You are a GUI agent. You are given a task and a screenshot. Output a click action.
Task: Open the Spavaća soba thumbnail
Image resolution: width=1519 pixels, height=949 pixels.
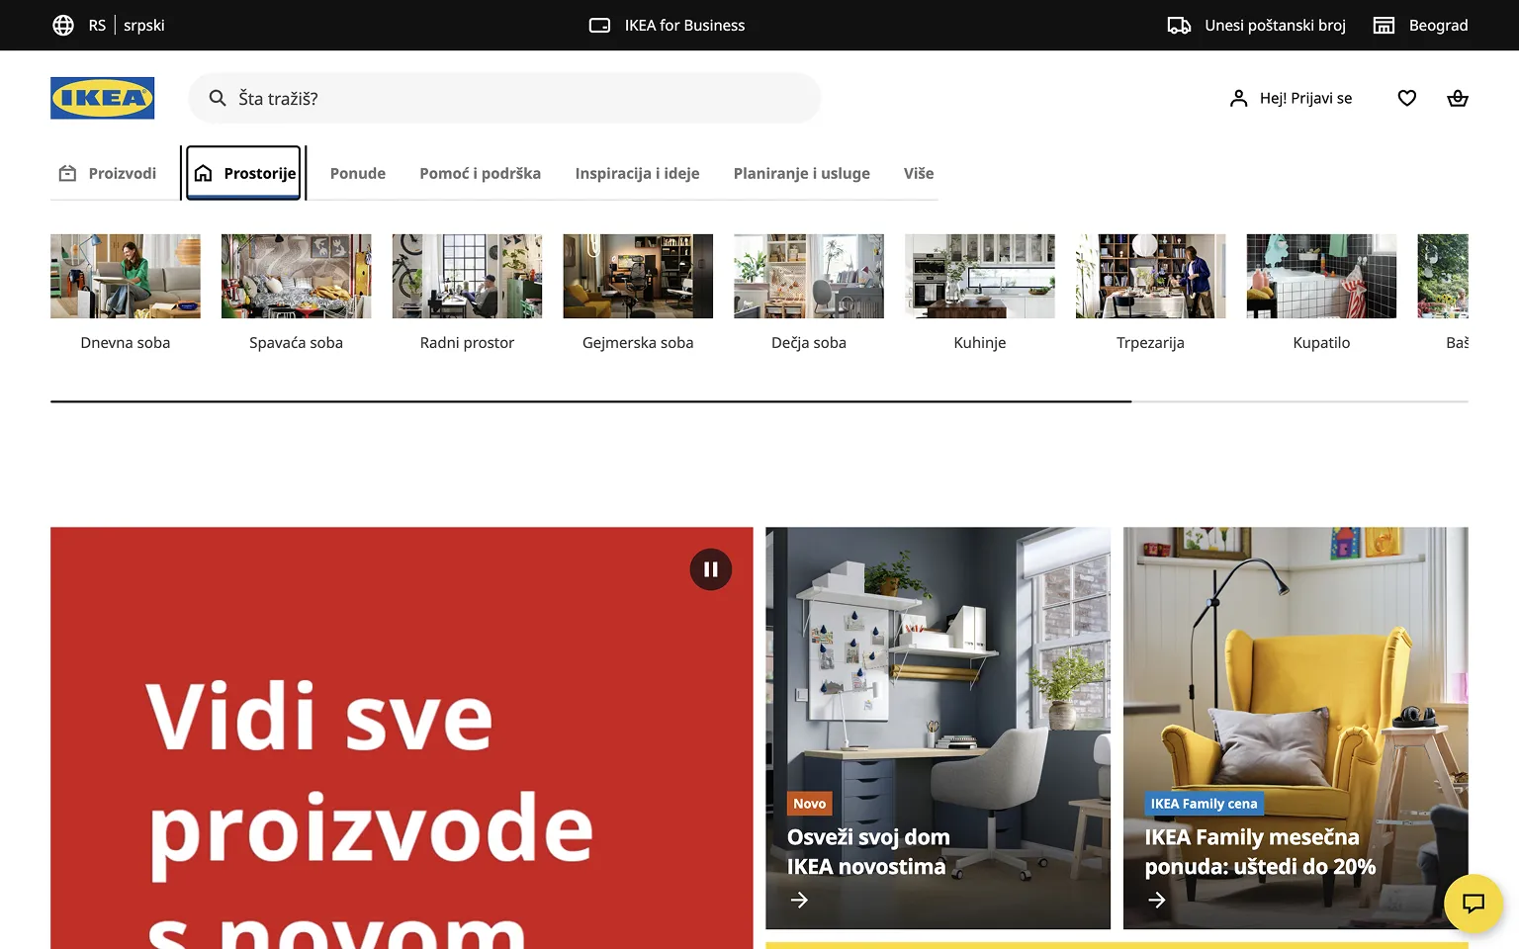pos(297,276)
